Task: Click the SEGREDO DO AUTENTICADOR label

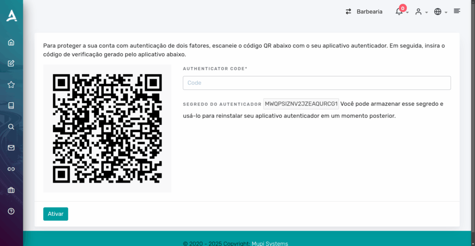Action: (x=222, y=104)
